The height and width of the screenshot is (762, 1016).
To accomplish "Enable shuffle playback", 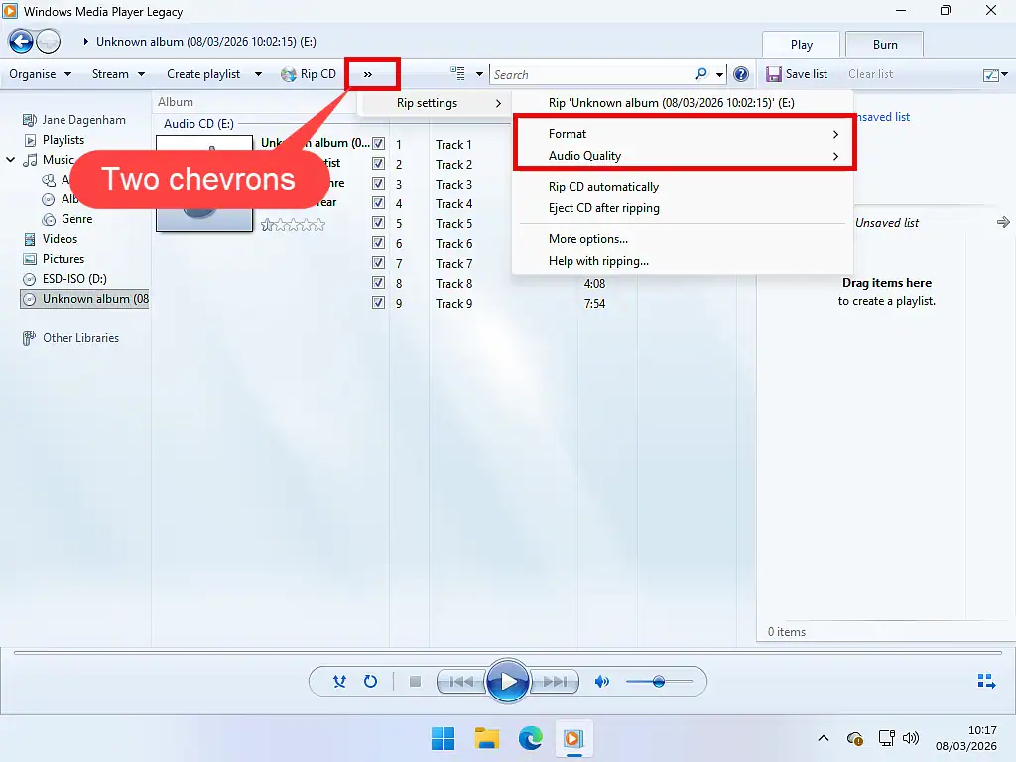I will tap(339, 682).
